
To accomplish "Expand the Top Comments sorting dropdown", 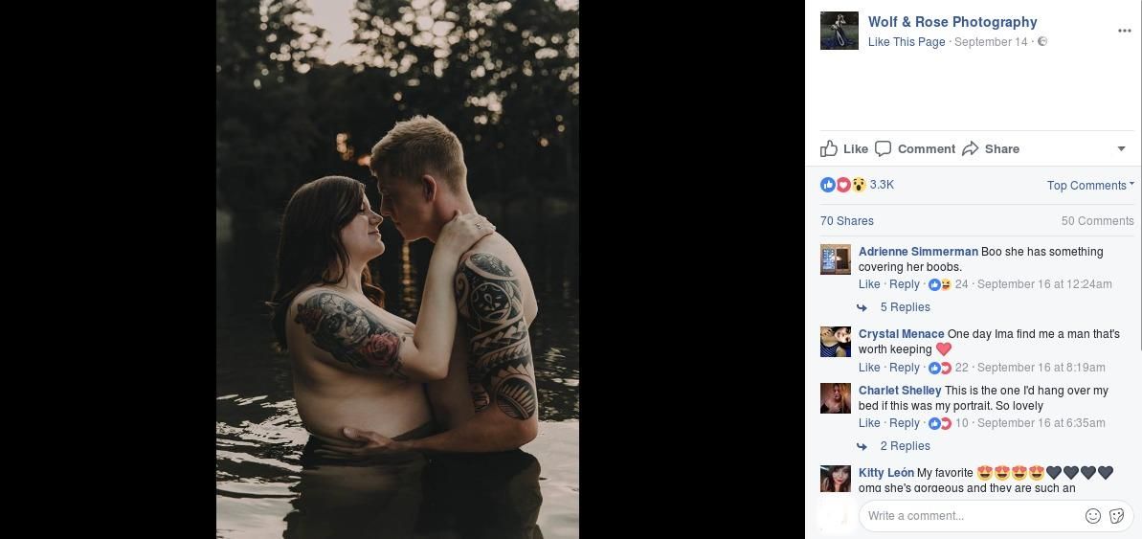I will [1090, 185].
